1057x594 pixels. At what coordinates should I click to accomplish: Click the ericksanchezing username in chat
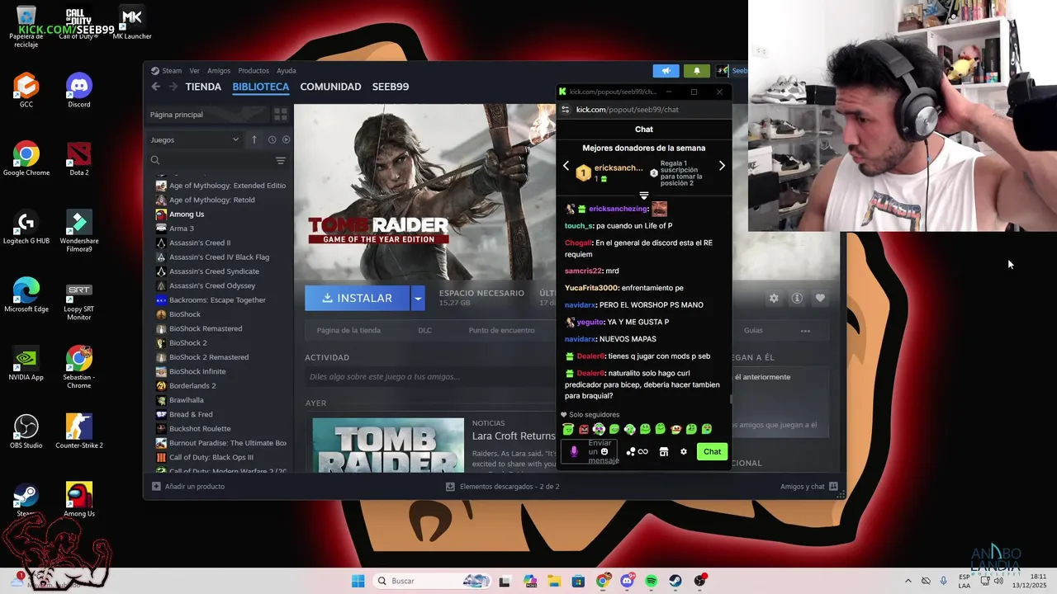click(x=619, y=210)
